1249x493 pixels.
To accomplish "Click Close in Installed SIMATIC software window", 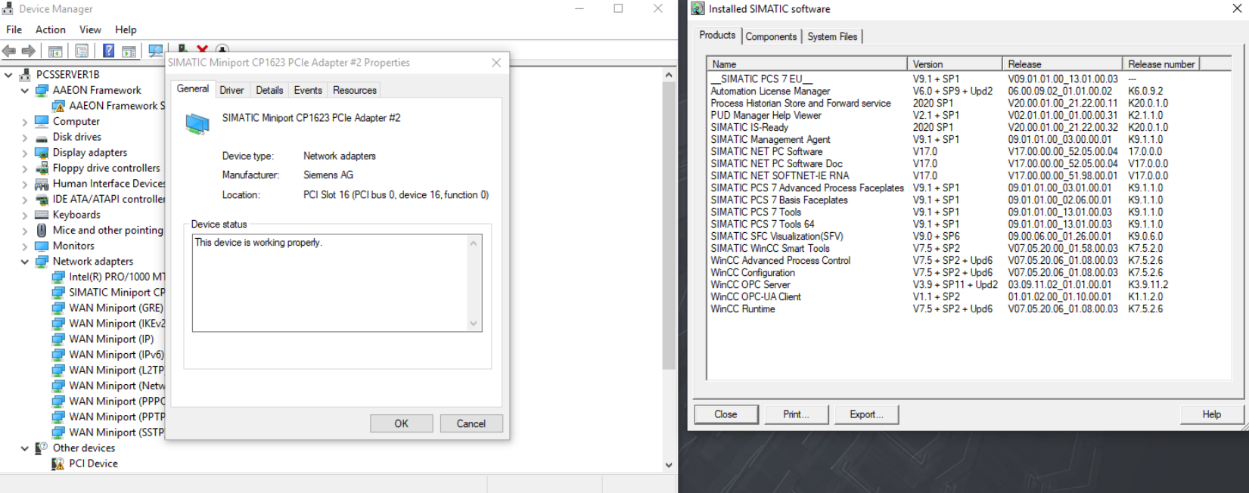I will pos(725,414).
